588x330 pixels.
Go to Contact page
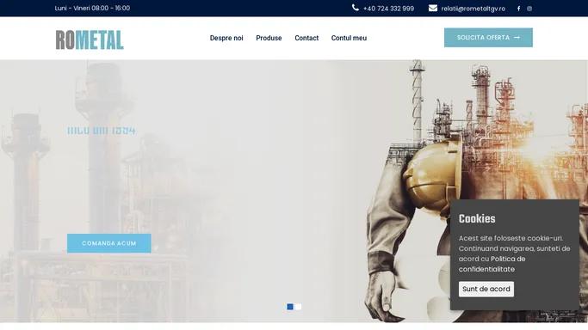tap(306, 38)
